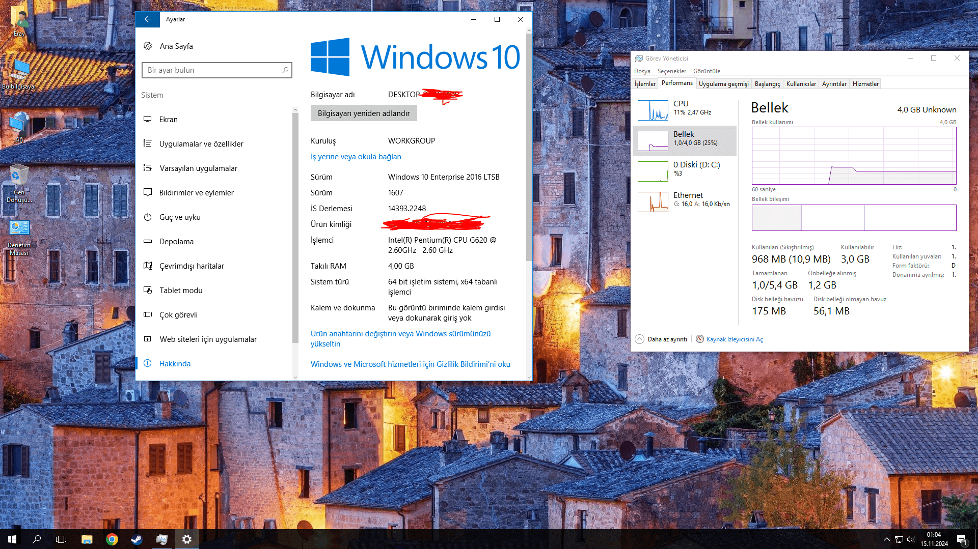Click the volume speaker tray icon
The height and width of the screenshot is (549, 978).
click(x=911, y=539)
